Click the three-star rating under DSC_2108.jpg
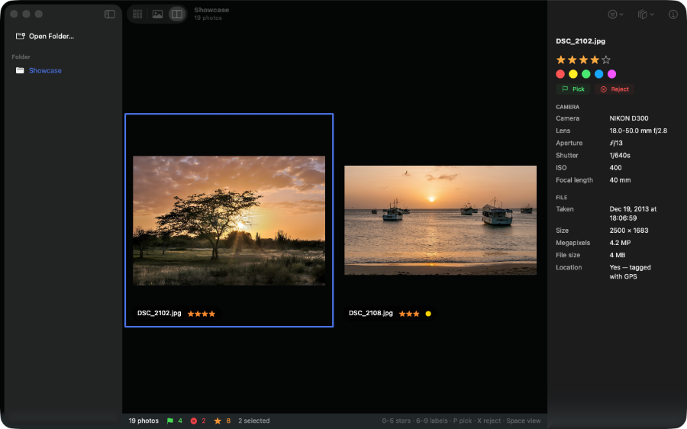This screenshot has height=429, width=687. [x=409, y=314]
